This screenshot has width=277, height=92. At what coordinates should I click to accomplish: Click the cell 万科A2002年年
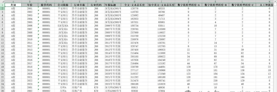(113, 91)
